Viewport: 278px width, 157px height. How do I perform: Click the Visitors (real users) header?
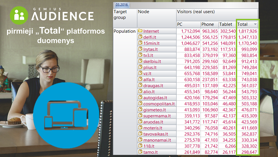tap(217, 15)
